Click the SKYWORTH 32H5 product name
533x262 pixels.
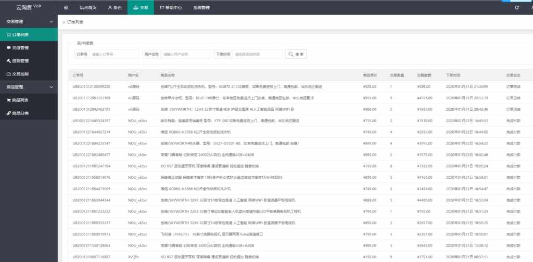click(227, 109)
